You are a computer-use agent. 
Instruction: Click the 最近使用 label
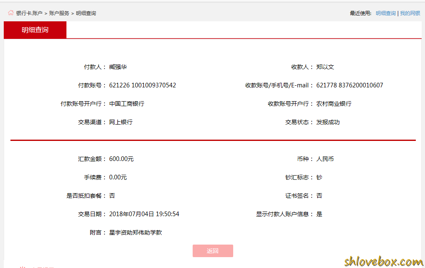361,13
